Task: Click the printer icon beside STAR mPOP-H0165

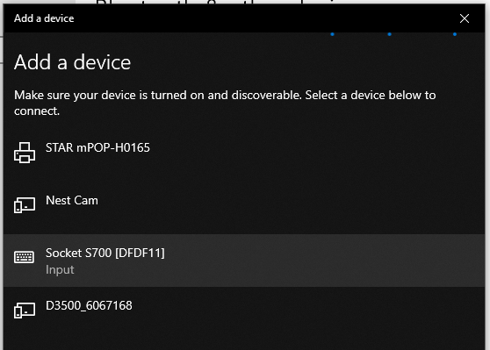Action: [x=25, y=153]
